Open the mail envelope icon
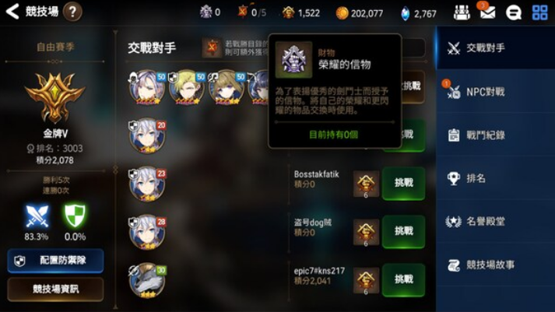The image size is (555, 312). coord(487,12)
